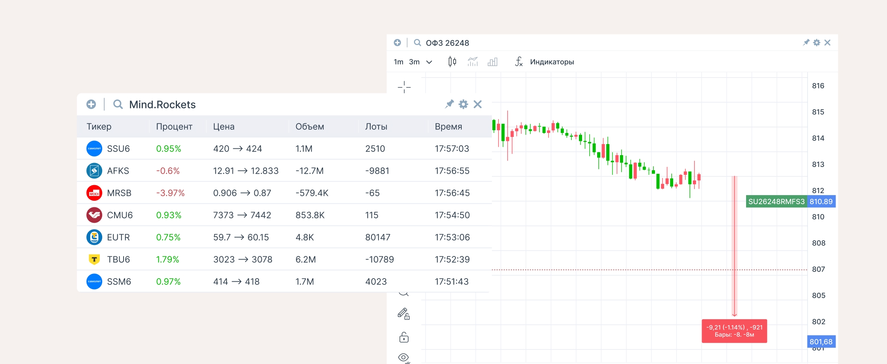Click the fx indicators icon
The height and width of the screenshot is (364, 887).
pyautogui.click(x=519, y=62)
